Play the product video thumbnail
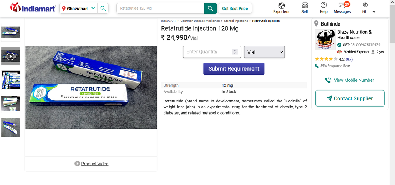This screenshot has height=185, width=395. pyautogui.click(x=11, y=56)
